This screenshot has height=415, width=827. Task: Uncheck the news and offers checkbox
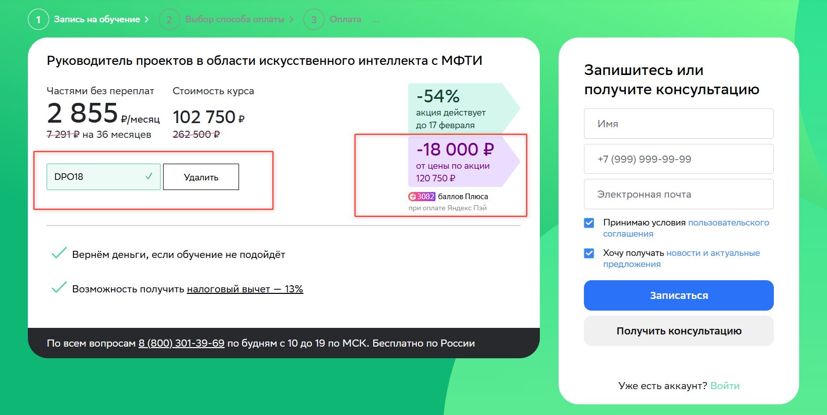(589, 253)
